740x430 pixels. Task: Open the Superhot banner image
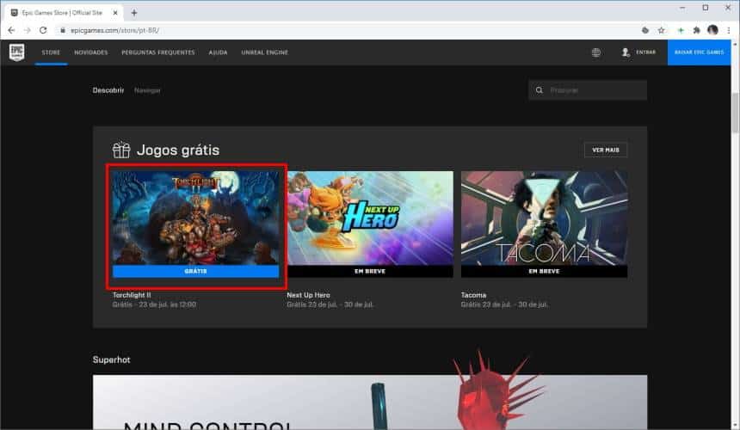click(x=370, y=402)
